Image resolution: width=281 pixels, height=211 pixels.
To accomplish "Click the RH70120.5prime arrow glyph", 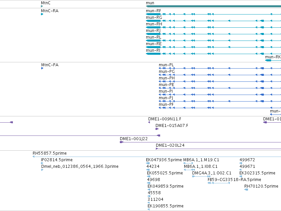I will (246, 190).
